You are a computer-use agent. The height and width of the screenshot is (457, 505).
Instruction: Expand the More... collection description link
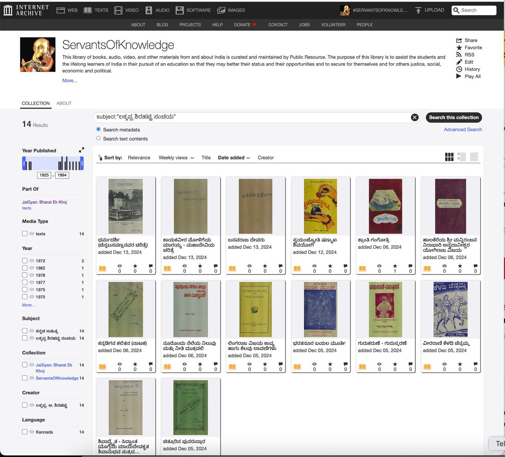70,80
